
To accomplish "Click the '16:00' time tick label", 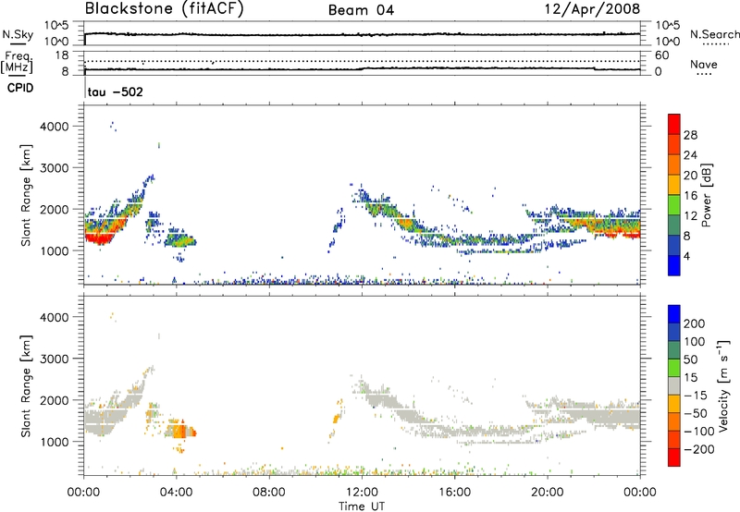I will pyautogui.click(x=454, y=493).
